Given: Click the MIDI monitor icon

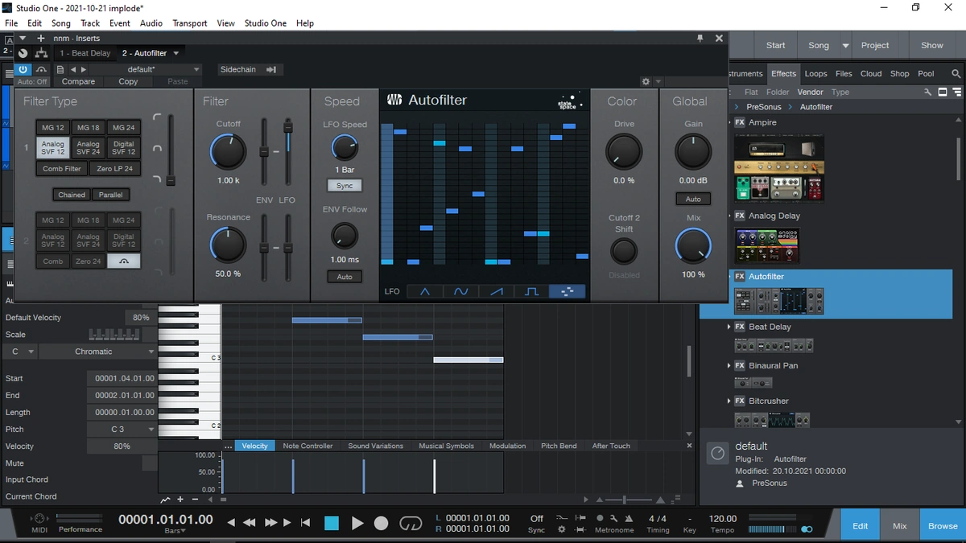Looking at the screenshot, I should [x=39, y=518].
